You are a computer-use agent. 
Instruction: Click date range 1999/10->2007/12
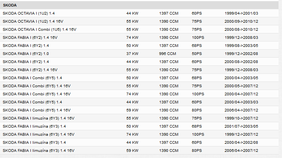click(241, 118)
